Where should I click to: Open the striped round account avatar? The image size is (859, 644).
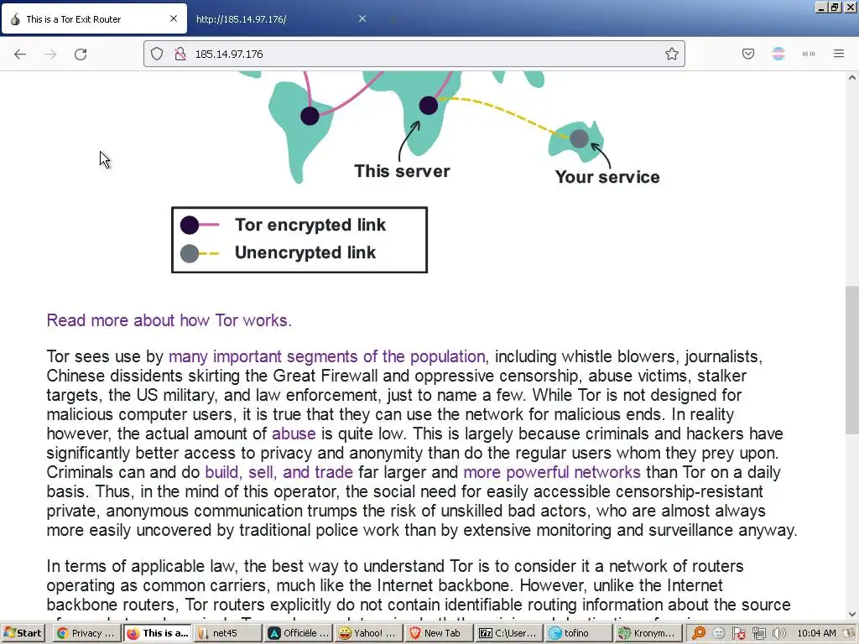click(x=778, y=54)
